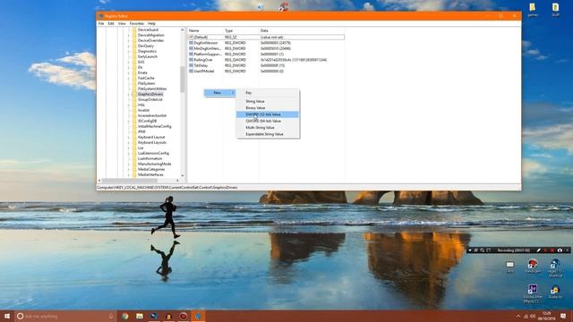573x322 pixels.
Task: Expand the IDConfigDB key
Action: (x=129, y=122)
